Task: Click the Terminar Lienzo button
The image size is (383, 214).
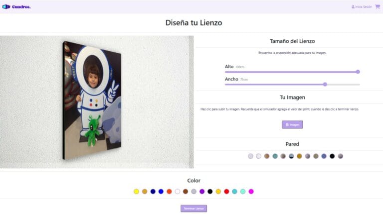Action: tap(193, 209)
